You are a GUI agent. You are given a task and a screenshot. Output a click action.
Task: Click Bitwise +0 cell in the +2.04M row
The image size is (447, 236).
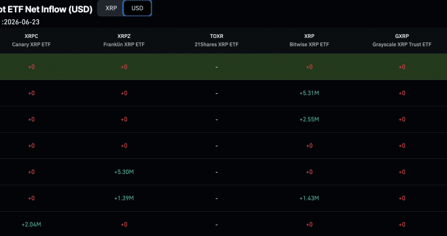pyautogui.click(x=309, y=224)
